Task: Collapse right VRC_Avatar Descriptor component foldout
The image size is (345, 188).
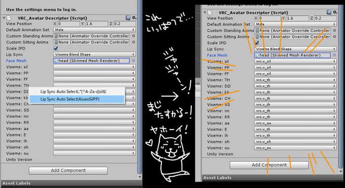Action: [205, 12]
